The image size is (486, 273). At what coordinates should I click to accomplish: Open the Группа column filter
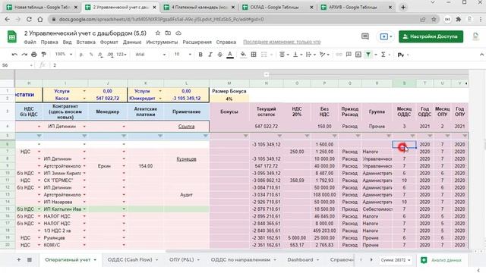[388, 136]
